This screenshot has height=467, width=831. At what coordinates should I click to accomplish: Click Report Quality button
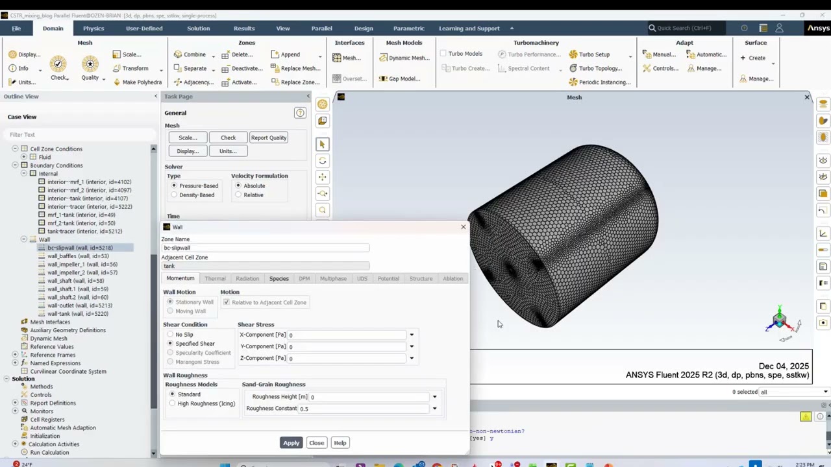268,138
